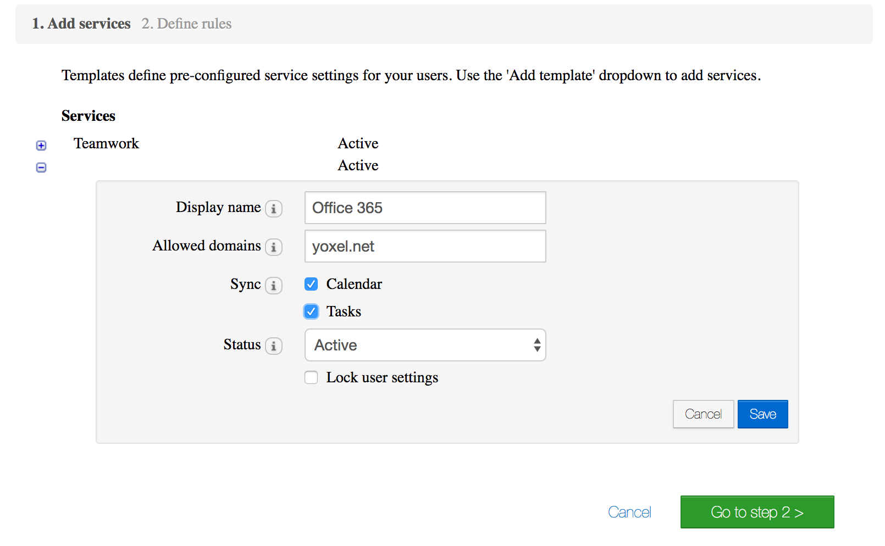Save the Office 365 service settings
This screenshot has width=885, height=546.
(762, 414)
